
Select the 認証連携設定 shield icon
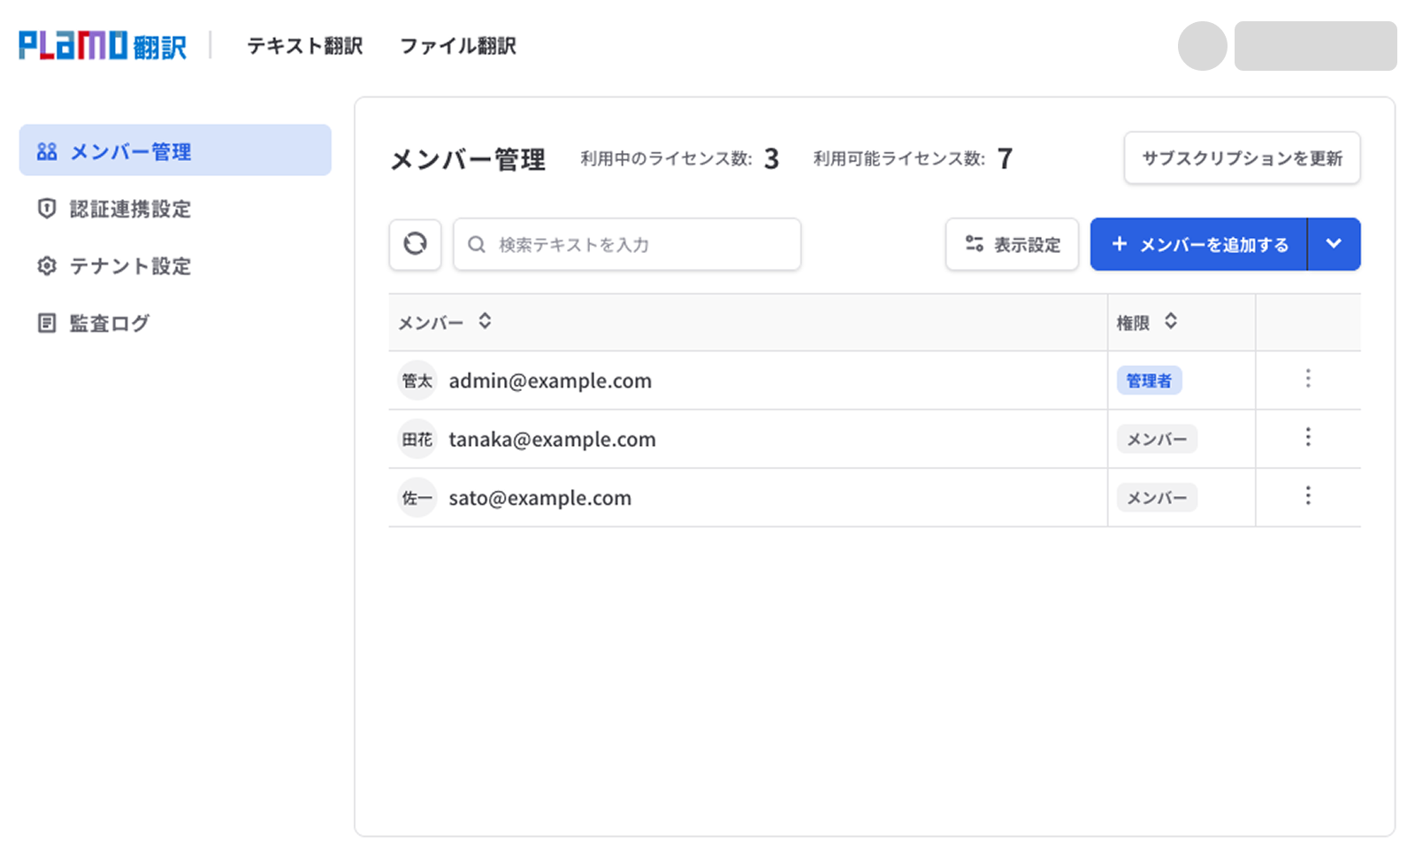tap(46, 209)
